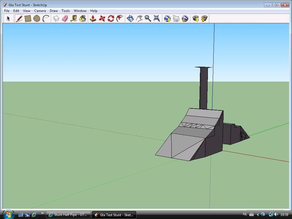Open the Help menu
The height and width of the screenshot is (219, 292).
tap(94, 11)
